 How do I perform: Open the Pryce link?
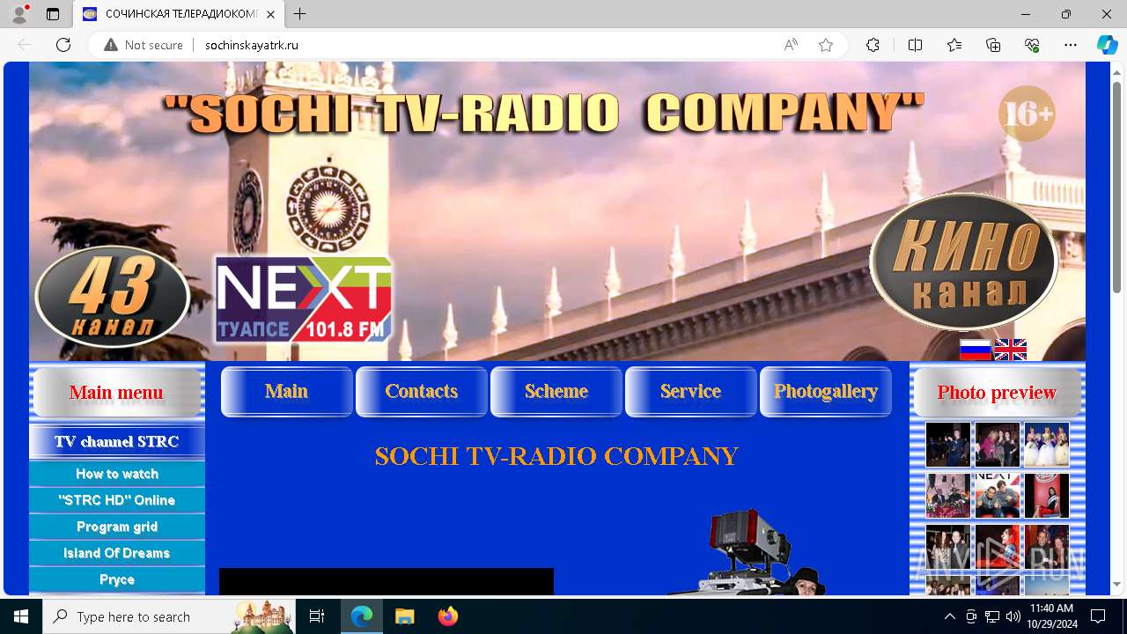coord(117,579)
